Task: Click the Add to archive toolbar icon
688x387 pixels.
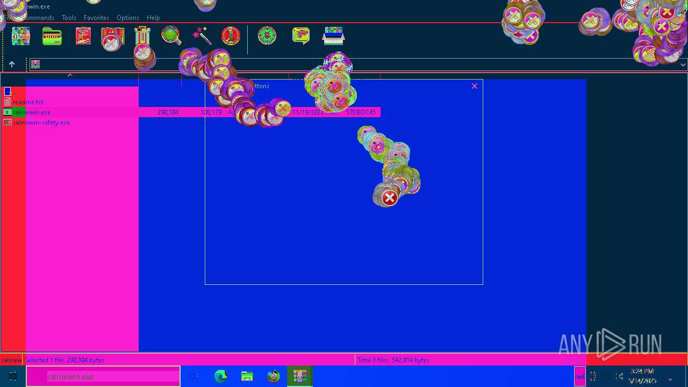Action: [x=21, y=36]
